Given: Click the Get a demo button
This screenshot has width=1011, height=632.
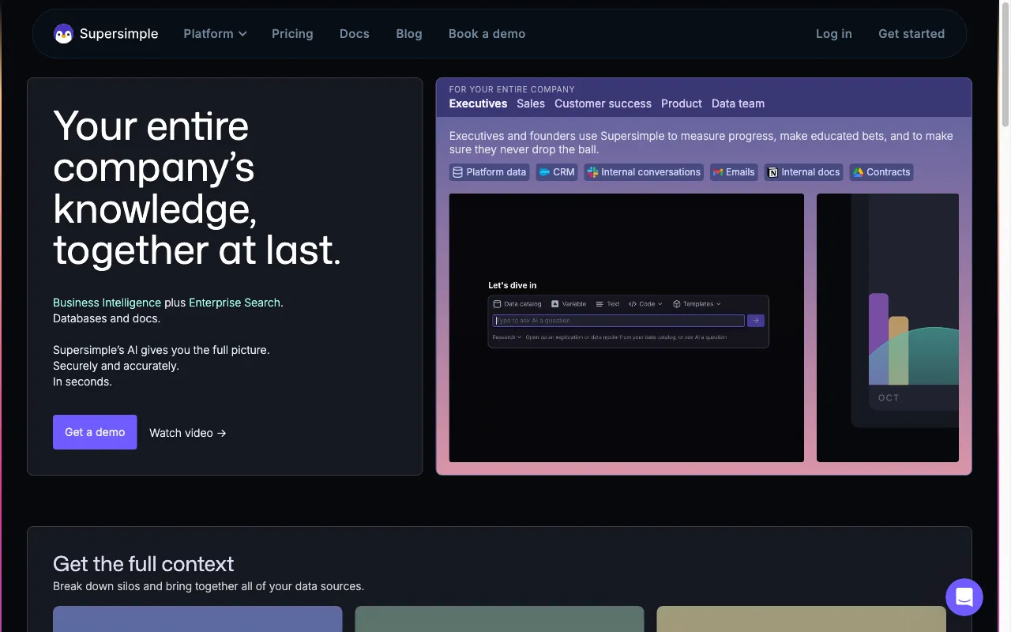Looking at the screenshot, I should pyautogui.click(x=95, y=432).
